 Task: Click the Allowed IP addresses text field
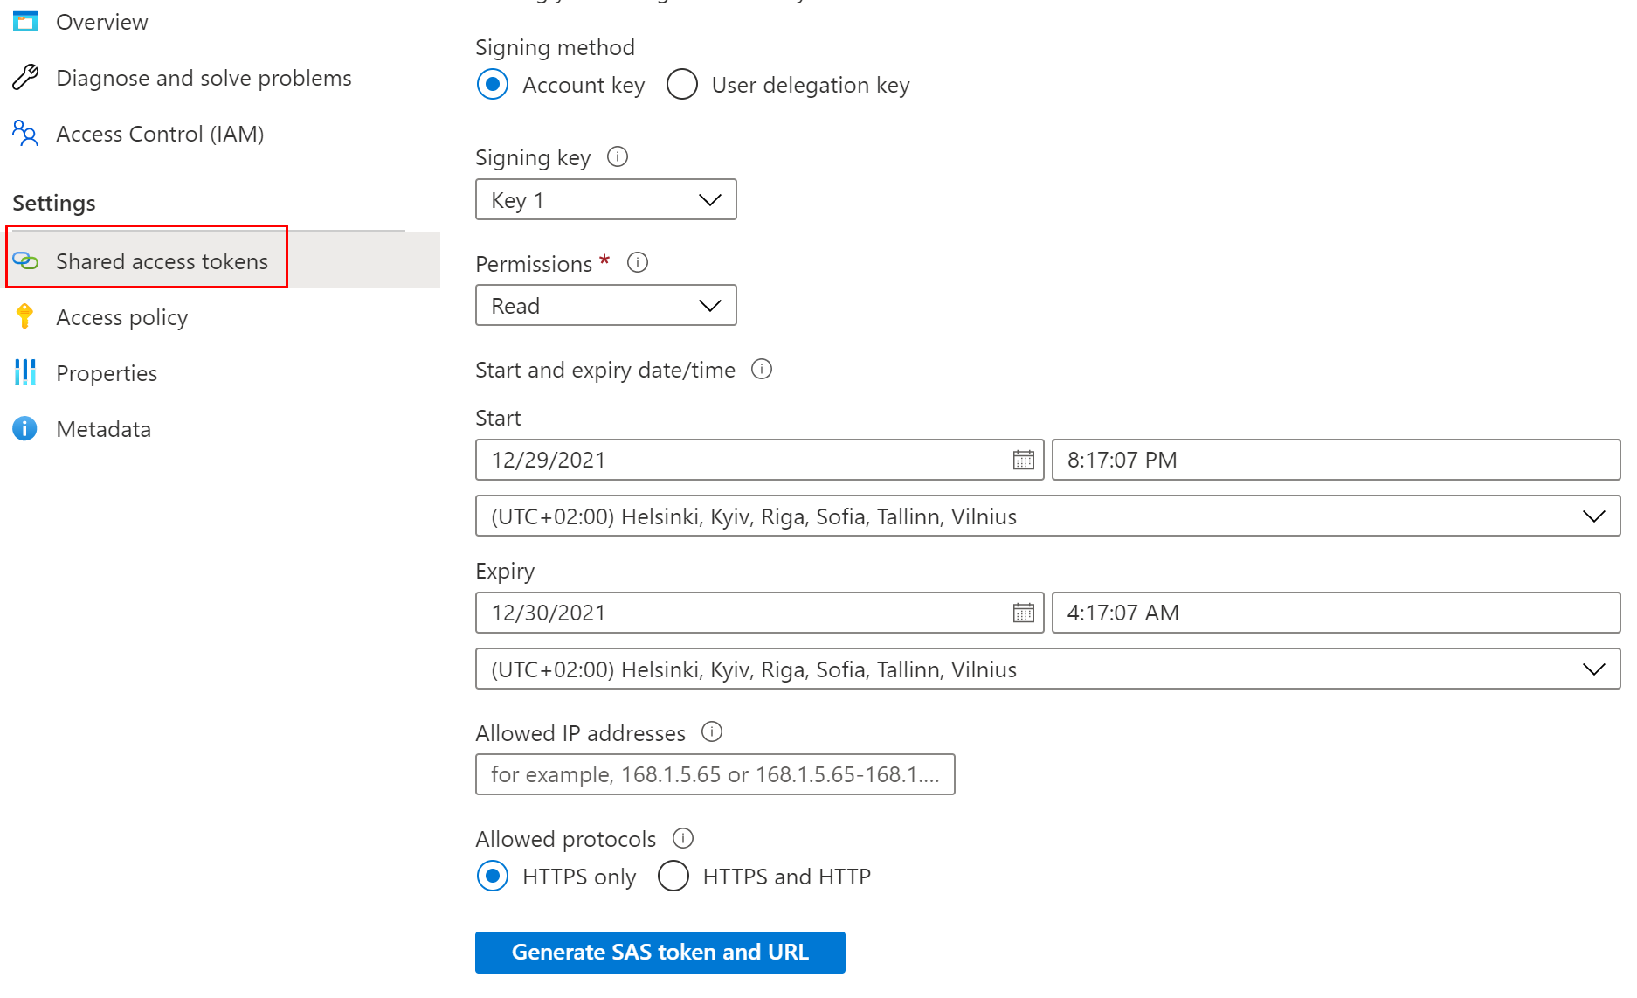coord(715,774)
